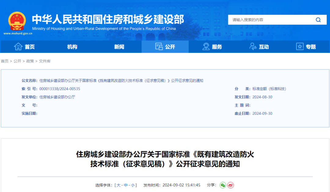Viewport: 330px width, 192px height.
Task: Open the 公开 navigation tab
Action: point(165,47)
